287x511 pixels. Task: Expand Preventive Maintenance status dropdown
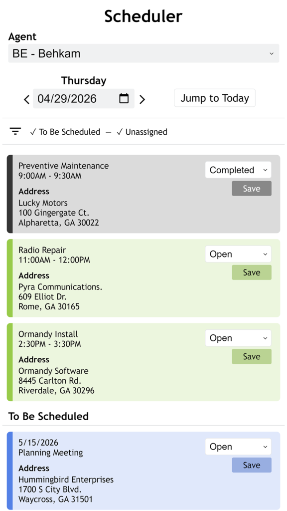(x=238, y=170)
